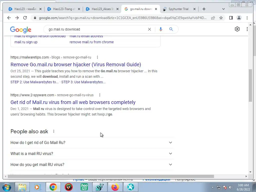Open STEP 3: Use Malwarebytes sitelink
The width and height of the screenshot is (256, 192).
pos(83,82)
